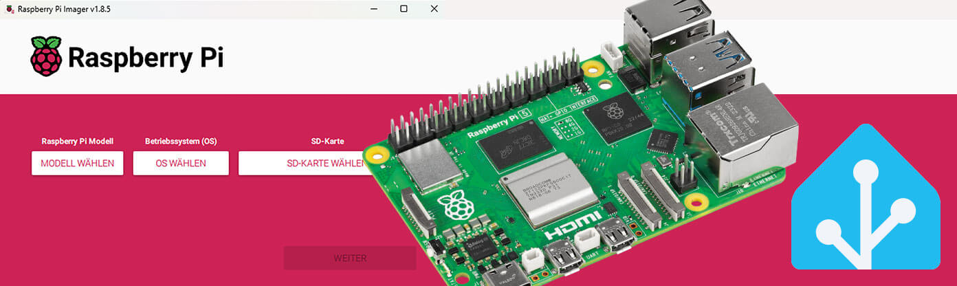Click the Raspberry Pi Imager title bar icon
This screenshot has width=957, height=286.
coord(9,9)
